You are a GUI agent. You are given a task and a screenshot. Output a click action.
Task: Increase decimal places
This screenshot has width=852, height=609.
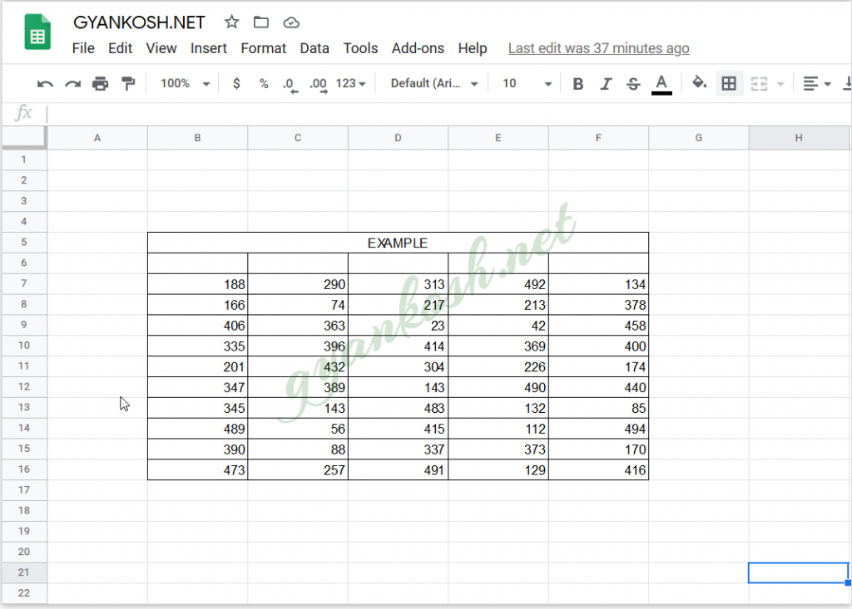[317, 83]
